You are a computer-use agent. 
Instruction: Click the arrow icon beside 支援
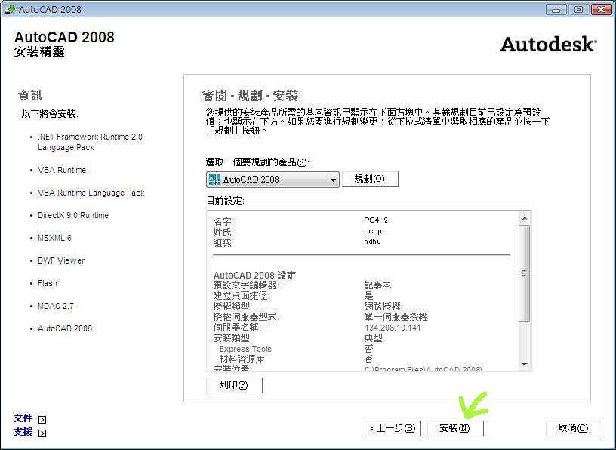(42, 433)
